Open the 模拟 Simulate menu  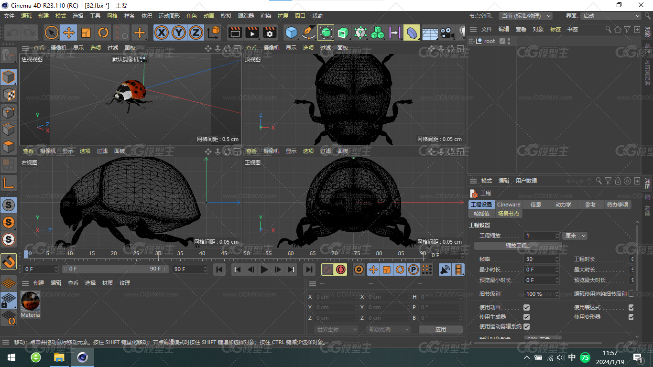[x=226, y=16]
